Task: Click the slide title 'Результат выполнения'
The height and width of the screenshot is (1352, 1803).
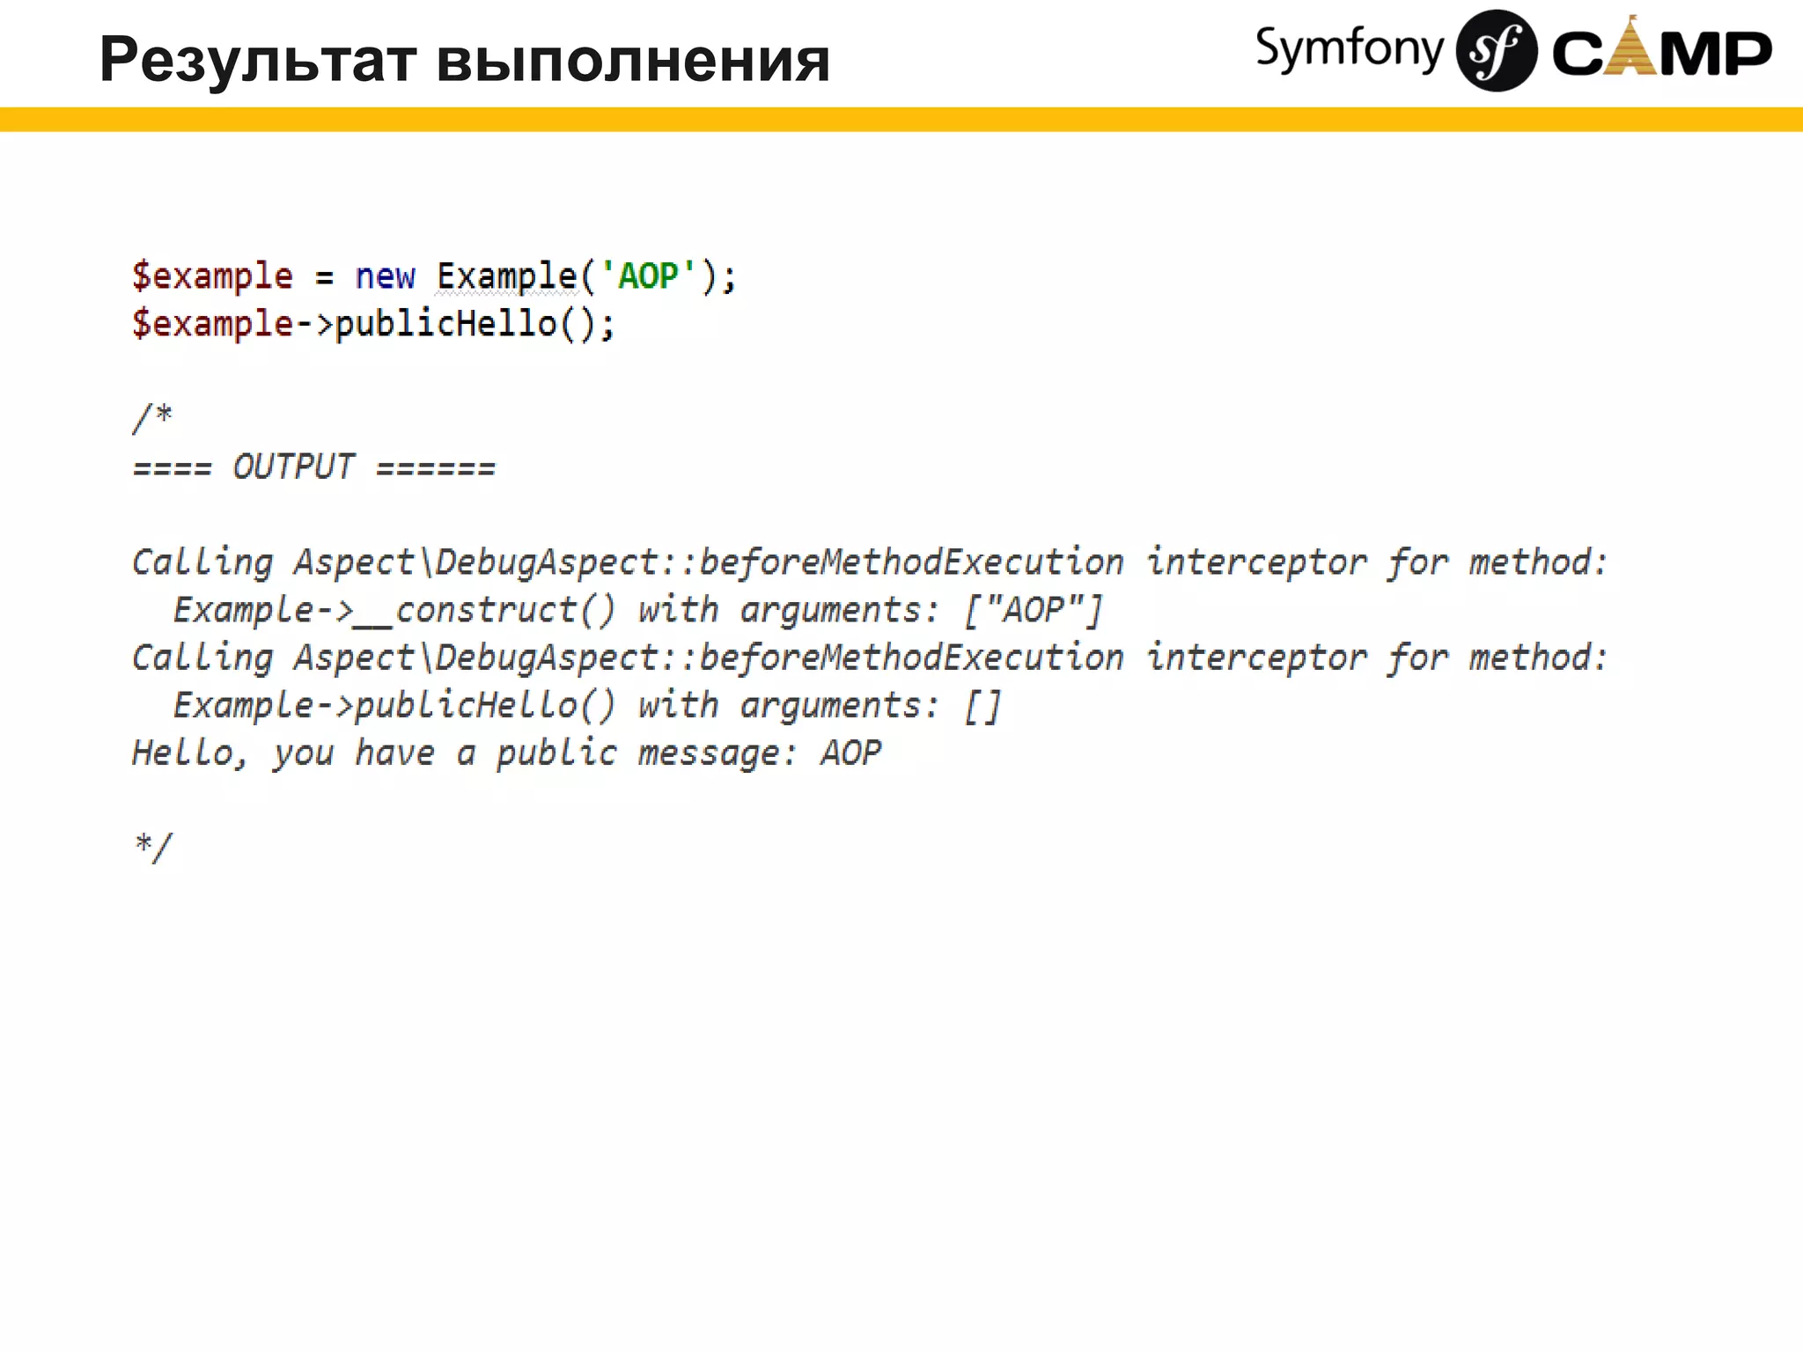Action: (465, 60)
